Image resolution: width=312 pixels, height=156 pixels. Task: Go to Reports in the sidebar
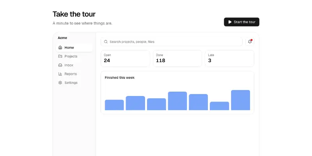click(x=74, y=74)
